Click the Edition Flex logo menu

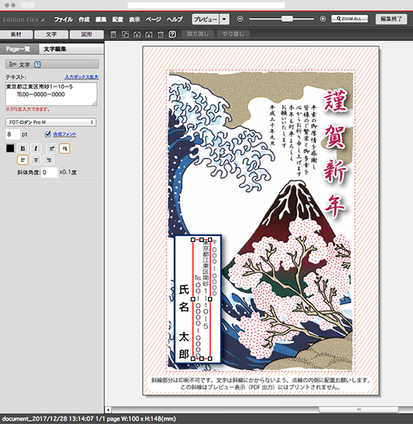tap(23, 20)
